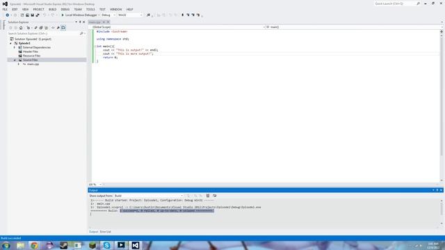Click the Save toolbar icon

point(33,15)
